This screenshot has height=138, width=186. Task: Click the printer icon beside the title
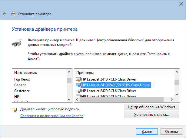pos(14,14)
